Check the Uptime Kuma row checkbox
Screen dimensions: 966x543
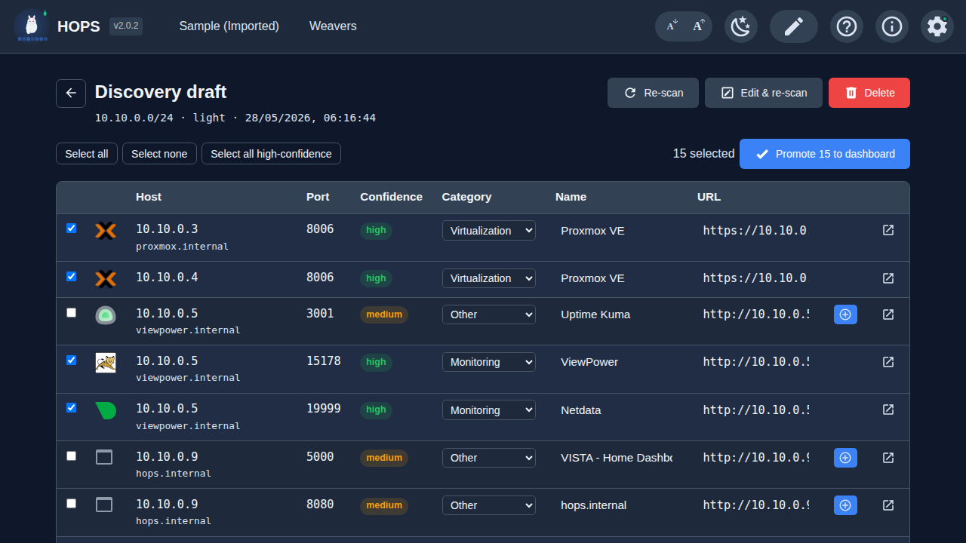[72, 312]
